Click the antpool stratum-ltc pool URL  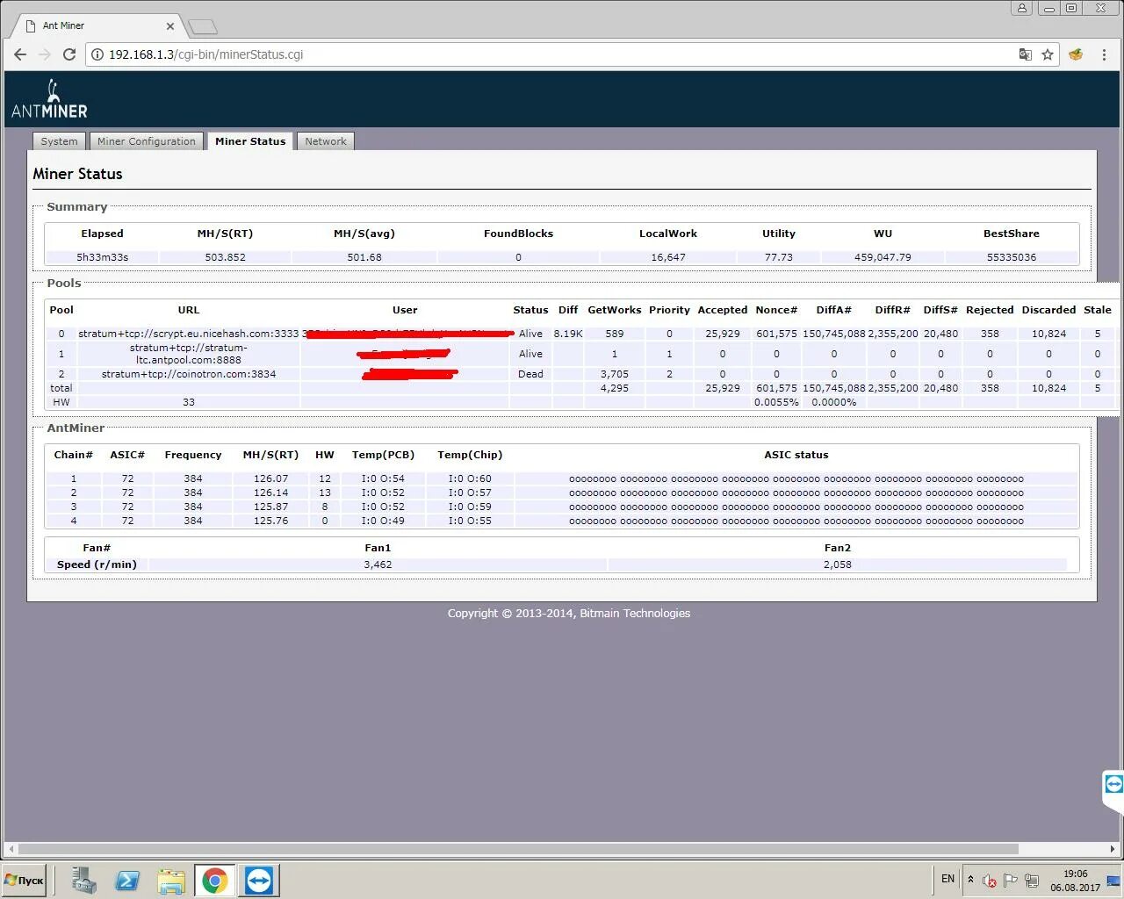pos(189,354)
